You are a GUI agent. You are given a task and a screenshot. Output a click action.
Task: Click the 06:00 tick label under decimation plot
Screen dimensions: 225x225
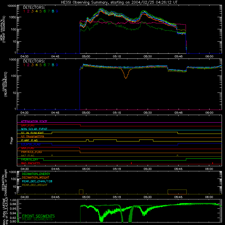click(209, 197)
